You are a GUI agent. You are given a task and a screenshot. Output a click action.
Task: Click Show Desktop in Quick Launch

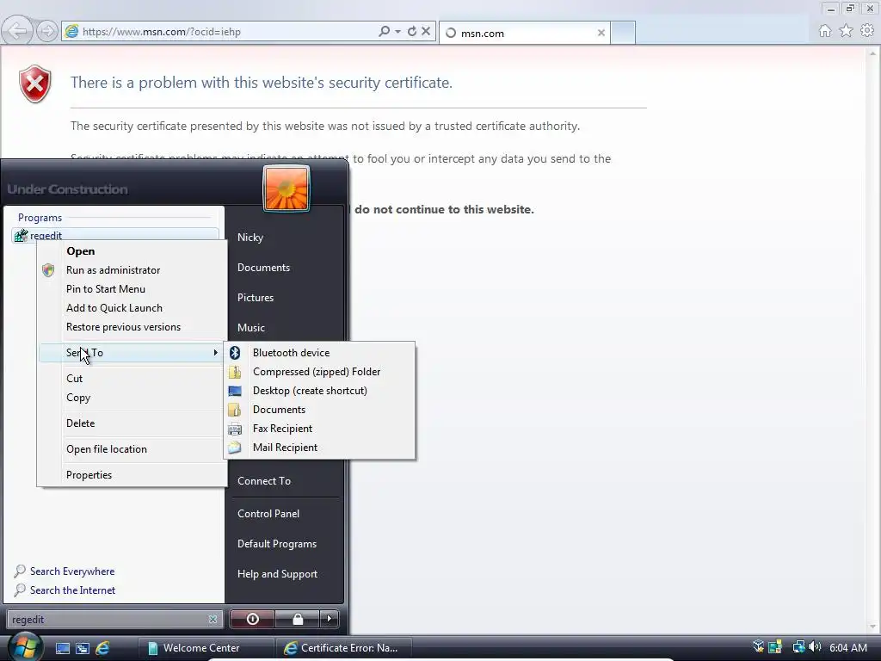pyautogui.click(x=62, y=648)
